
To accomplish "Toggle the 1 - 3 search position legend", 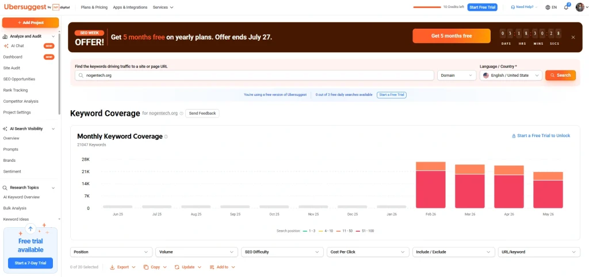I will point(309,231).
